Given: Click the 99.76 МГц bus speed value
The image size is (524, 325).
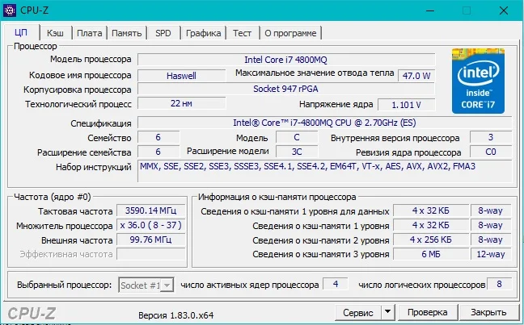Looking at the screenshot, I should (x=150, y=240).
